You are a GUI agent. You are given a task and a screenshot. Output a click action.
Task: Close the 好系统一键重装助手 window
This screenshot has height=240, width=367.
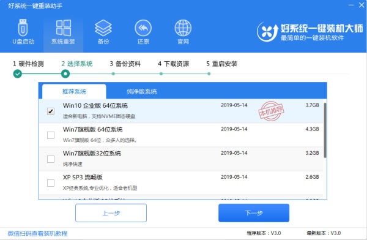(x=361, y=5)
